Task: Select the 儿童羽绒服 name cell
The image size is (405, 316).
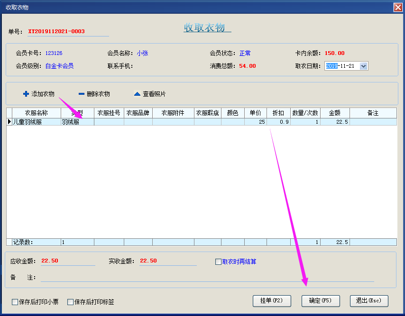Action: pyautogui.click(x=37, y=122)
